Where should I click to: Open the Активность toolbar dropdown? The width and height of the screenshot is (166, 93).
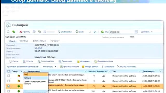[x=49, y=67]
